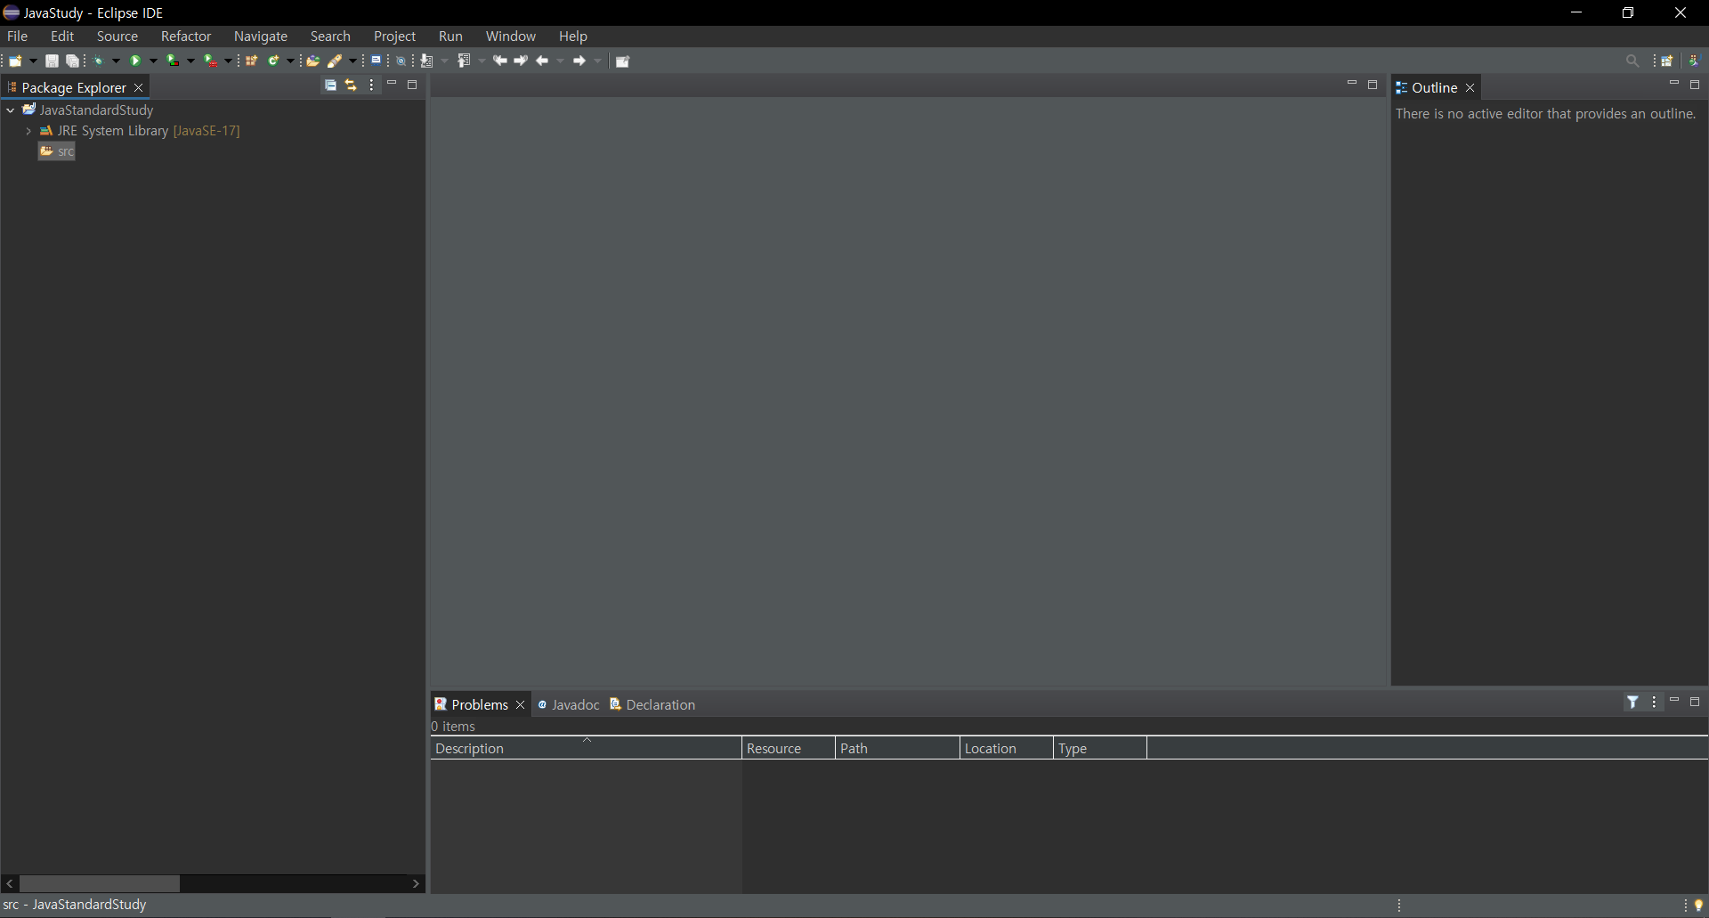Click the Forward navigation arrow

pos(579,61)
